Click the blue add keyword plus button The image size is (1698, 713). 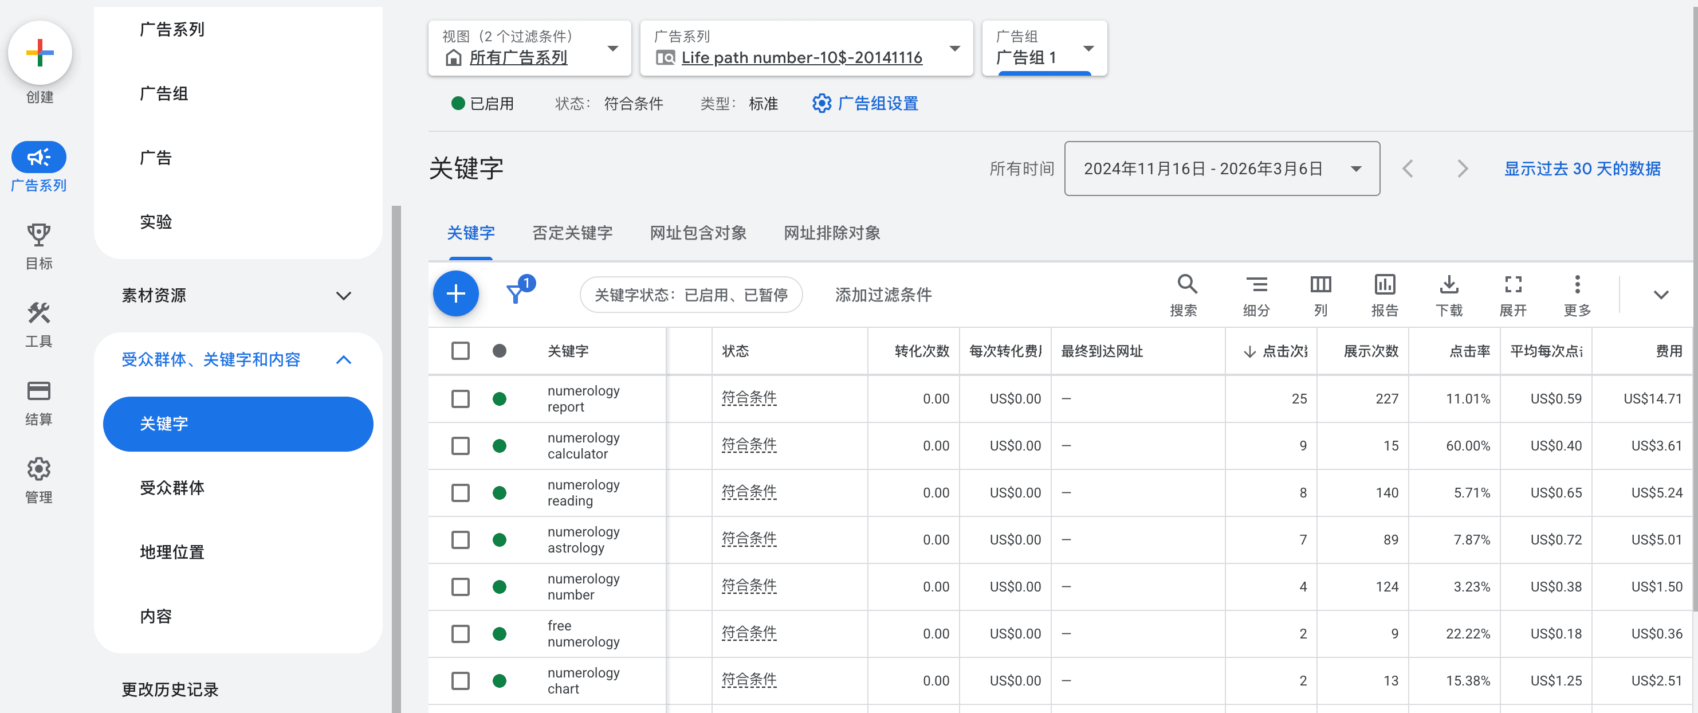click(455, 293)
